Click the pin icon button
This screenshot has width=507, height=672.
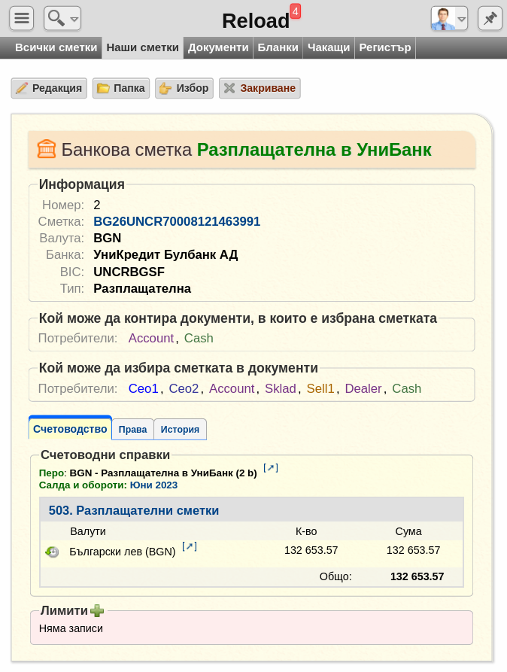tap(490, 18)
